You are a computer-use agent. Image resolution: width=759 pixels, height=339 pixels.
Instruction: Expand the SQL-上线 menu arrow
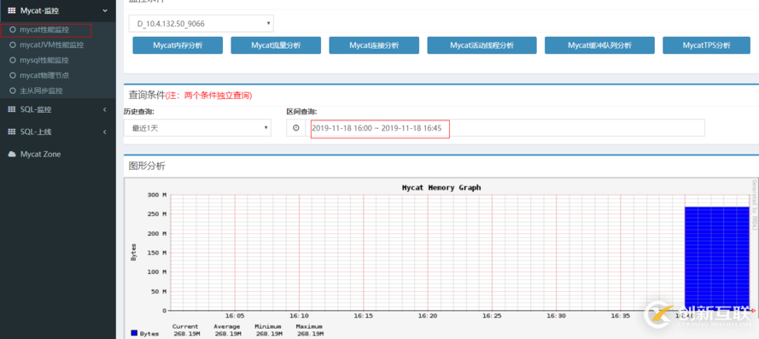point(105,132)
